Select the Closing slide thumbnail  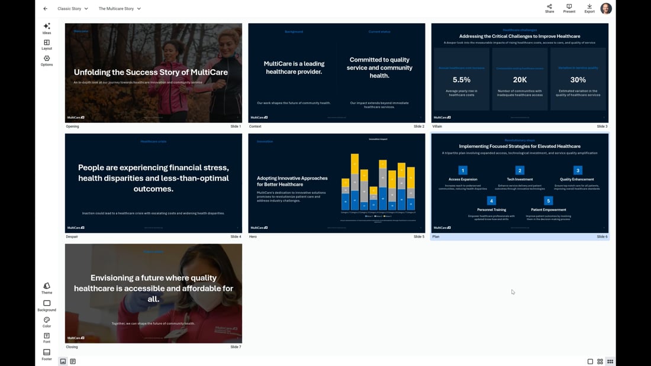click(x=153, y=293)
